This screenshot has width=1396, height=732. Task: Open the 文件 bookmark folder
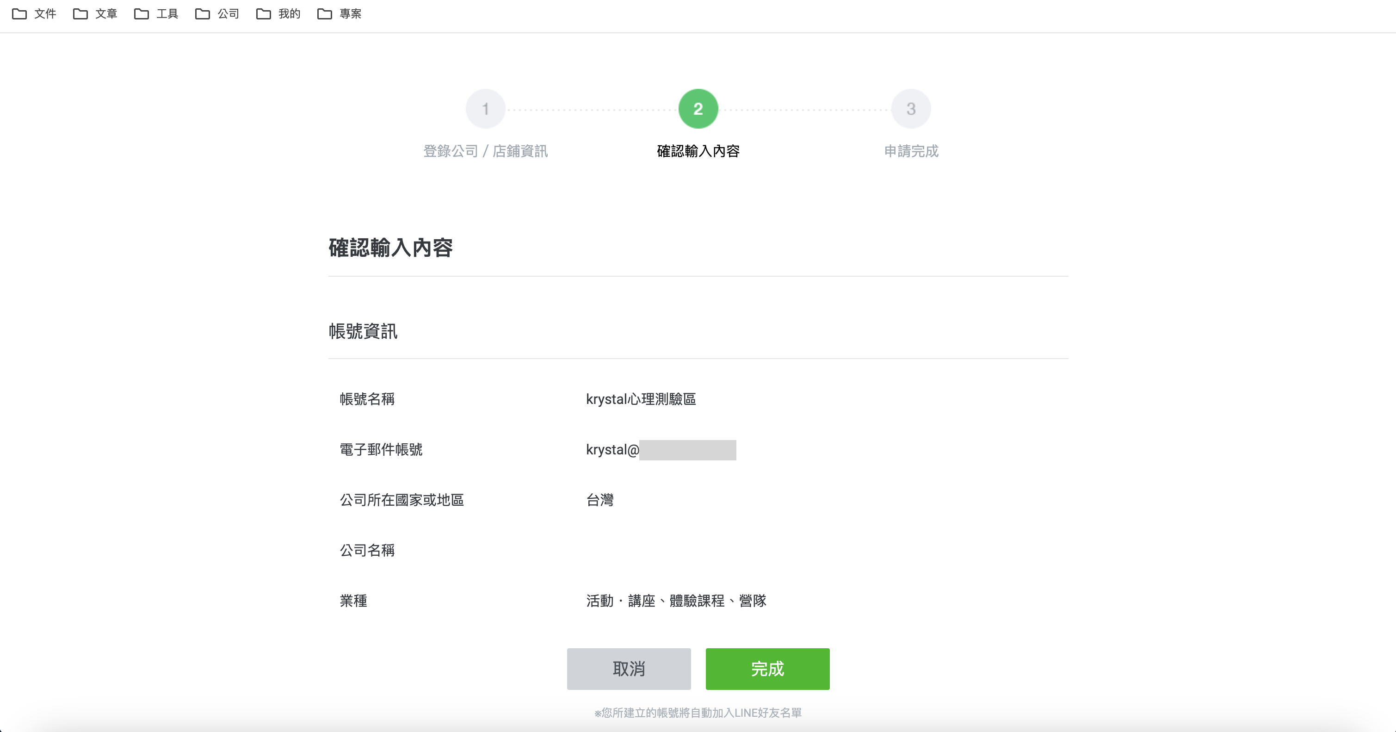click(34, 13)
